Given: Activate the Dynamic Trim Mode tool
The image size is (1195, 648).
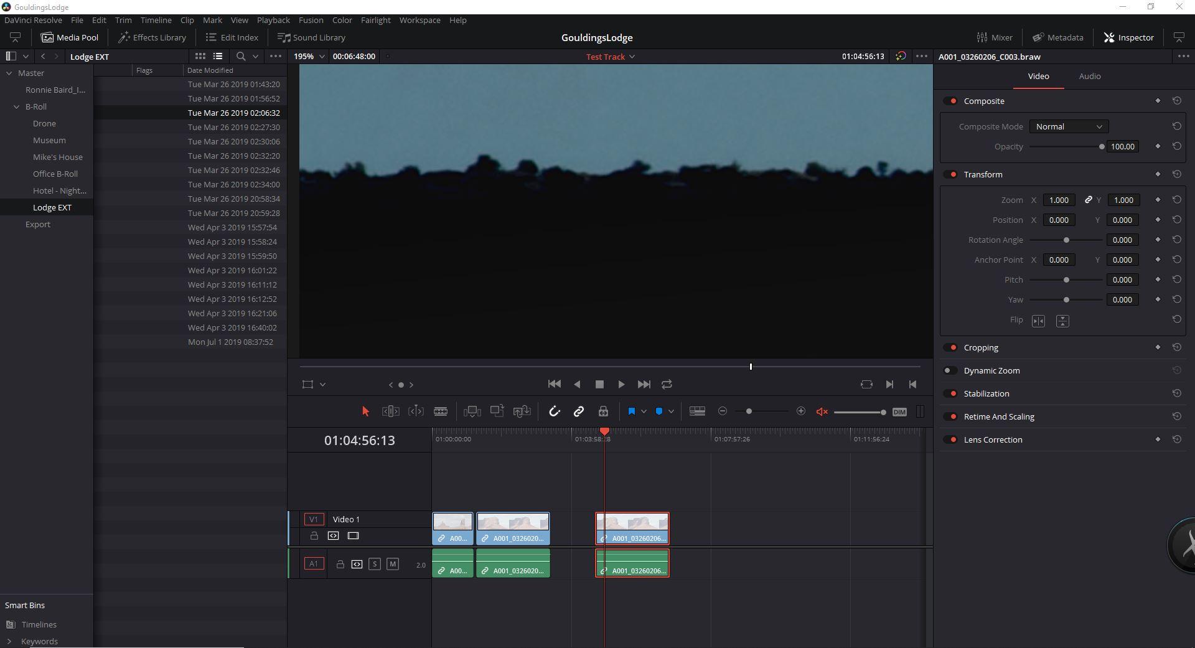Looking at the screenshot, I should click(416, 411).
